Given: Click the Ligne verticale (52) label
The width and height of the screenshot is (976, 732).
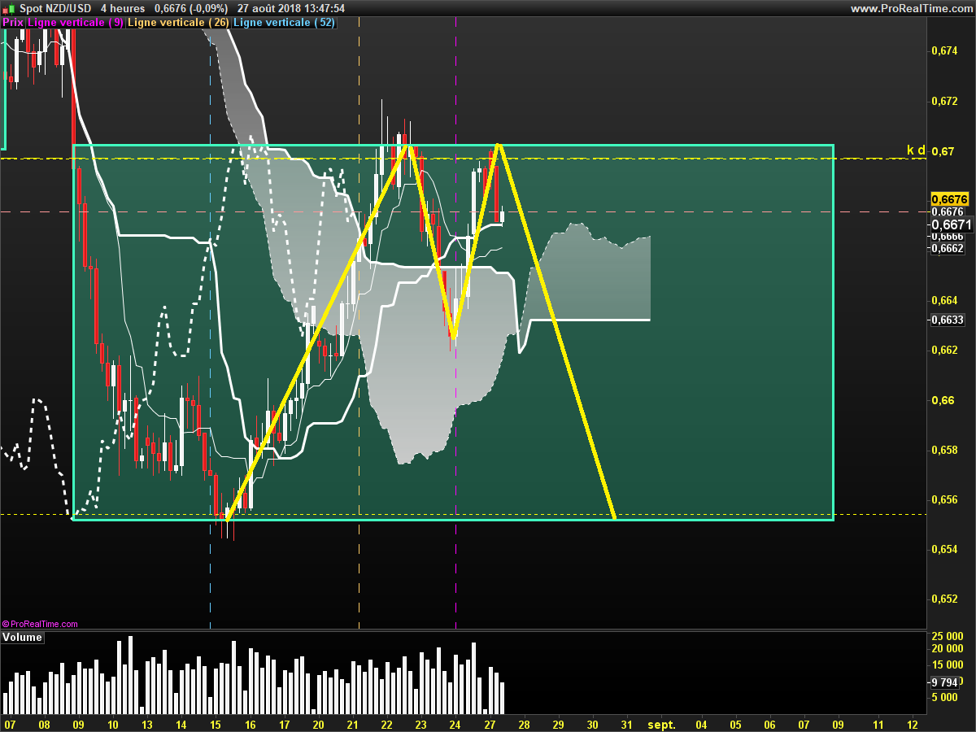Looking at the screenshot, I should tap(284, 23).
